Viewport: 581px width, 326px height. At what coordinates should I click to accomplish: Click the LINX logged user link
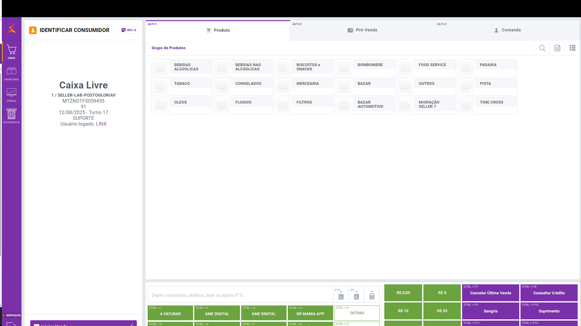coord(101,124)
